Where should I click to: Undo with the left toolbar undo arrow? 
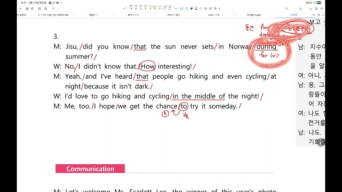click(x=53, y=9)
